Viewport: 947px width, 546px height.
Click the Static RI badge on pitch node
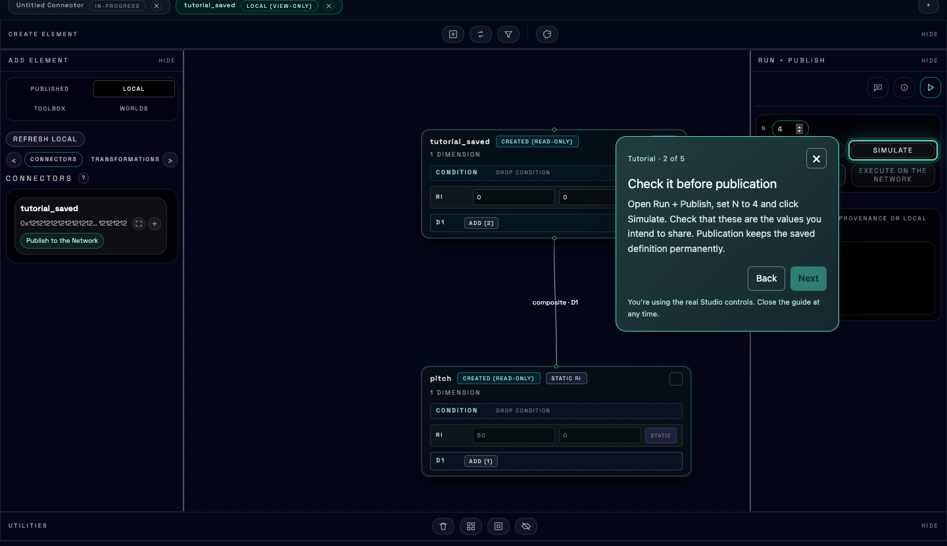(566, 378)
